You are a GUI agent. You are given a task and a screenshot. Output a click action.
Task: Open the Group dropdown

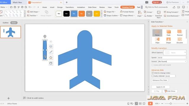coord(149,12)
